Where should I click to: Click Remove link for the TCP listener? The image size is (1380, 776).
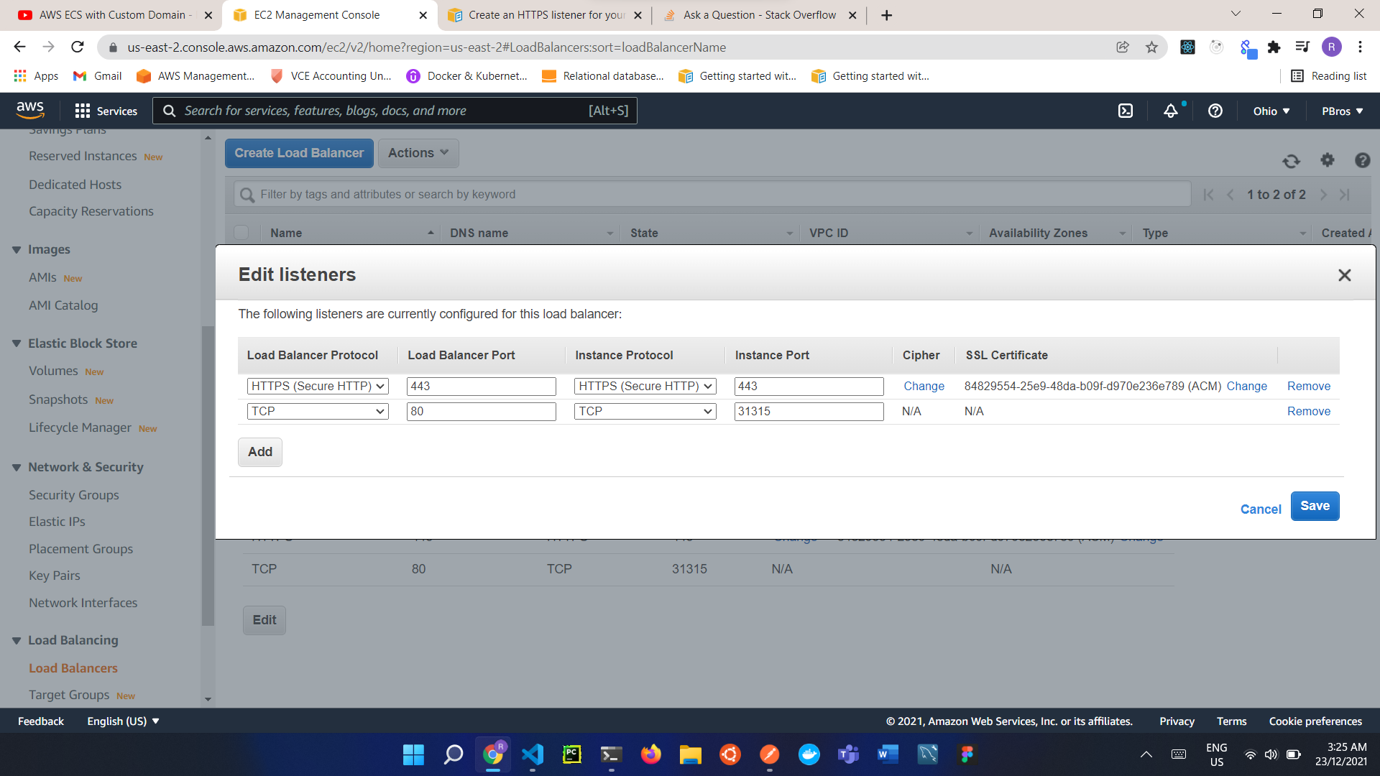pos(1309,410)
